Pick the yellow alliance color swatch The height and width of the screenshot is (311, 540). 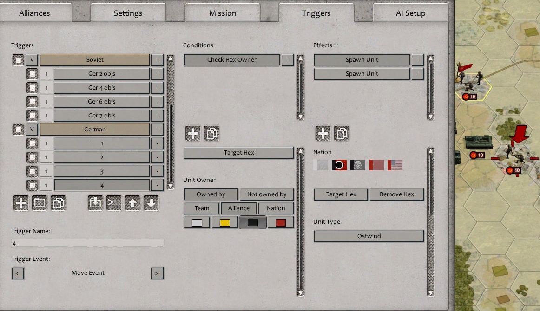225,223
